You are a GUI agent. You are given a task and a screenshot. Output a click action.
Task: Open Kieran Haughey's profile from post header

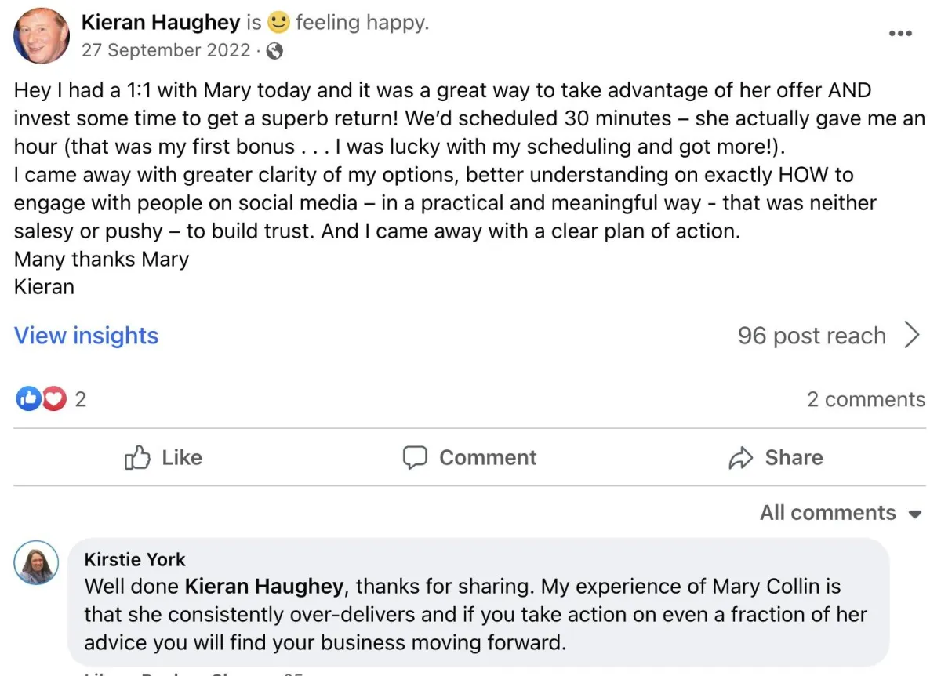(161, 23)
